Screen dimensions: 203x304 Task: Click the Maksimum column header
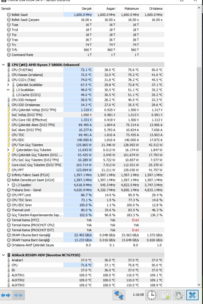point(129,9)
